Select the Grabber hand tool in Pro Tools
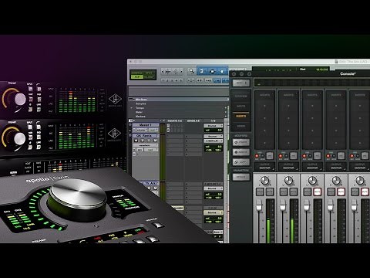Viewport: 370px width, 278px height. pyautogui.click(x=222, y=71)
